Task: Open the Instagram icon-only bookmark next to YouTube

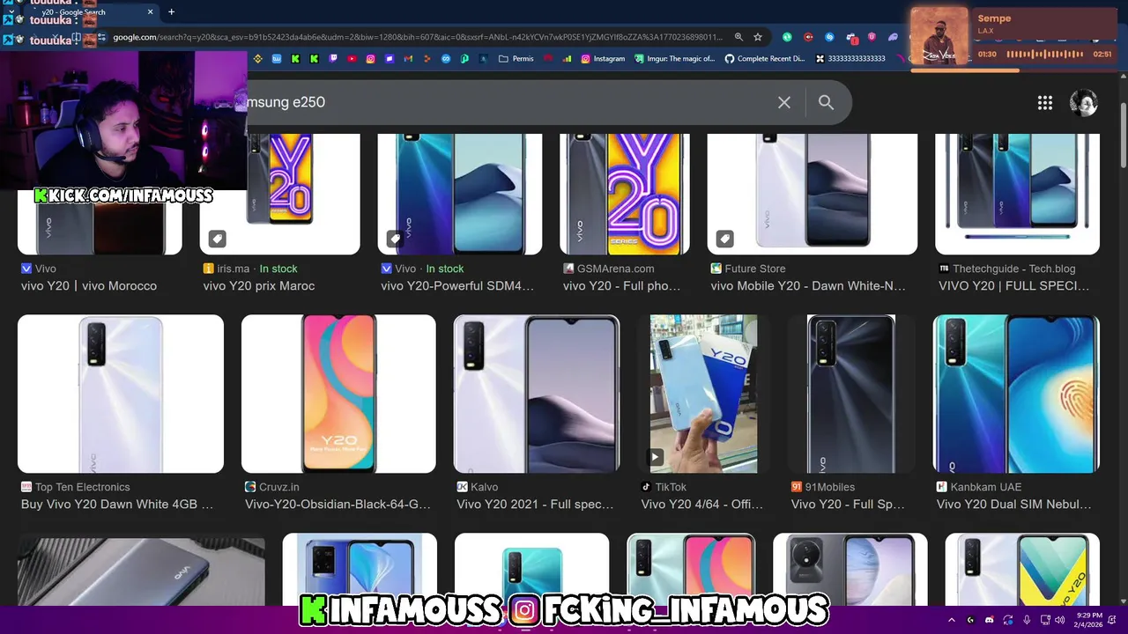Action: tap(370, 59)
